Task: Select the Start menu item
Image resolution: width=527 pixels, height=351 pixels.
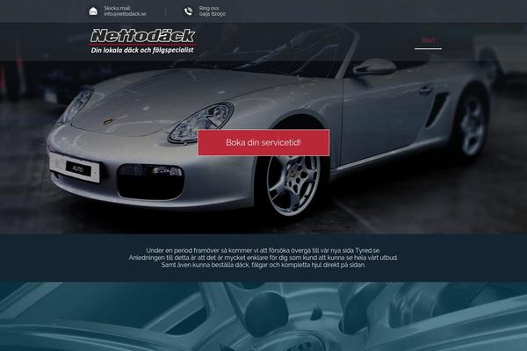Action: [x=428, y=40]
